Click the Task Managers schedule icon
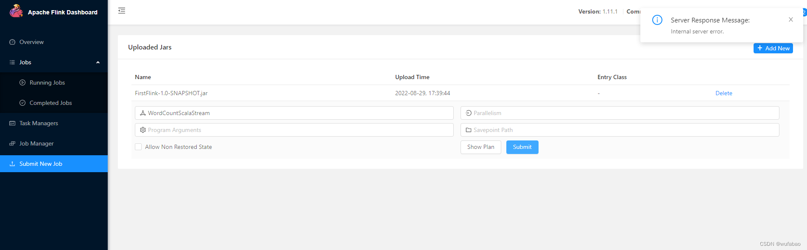The height and width of the screenshot is (250, 807). [12, 123]
